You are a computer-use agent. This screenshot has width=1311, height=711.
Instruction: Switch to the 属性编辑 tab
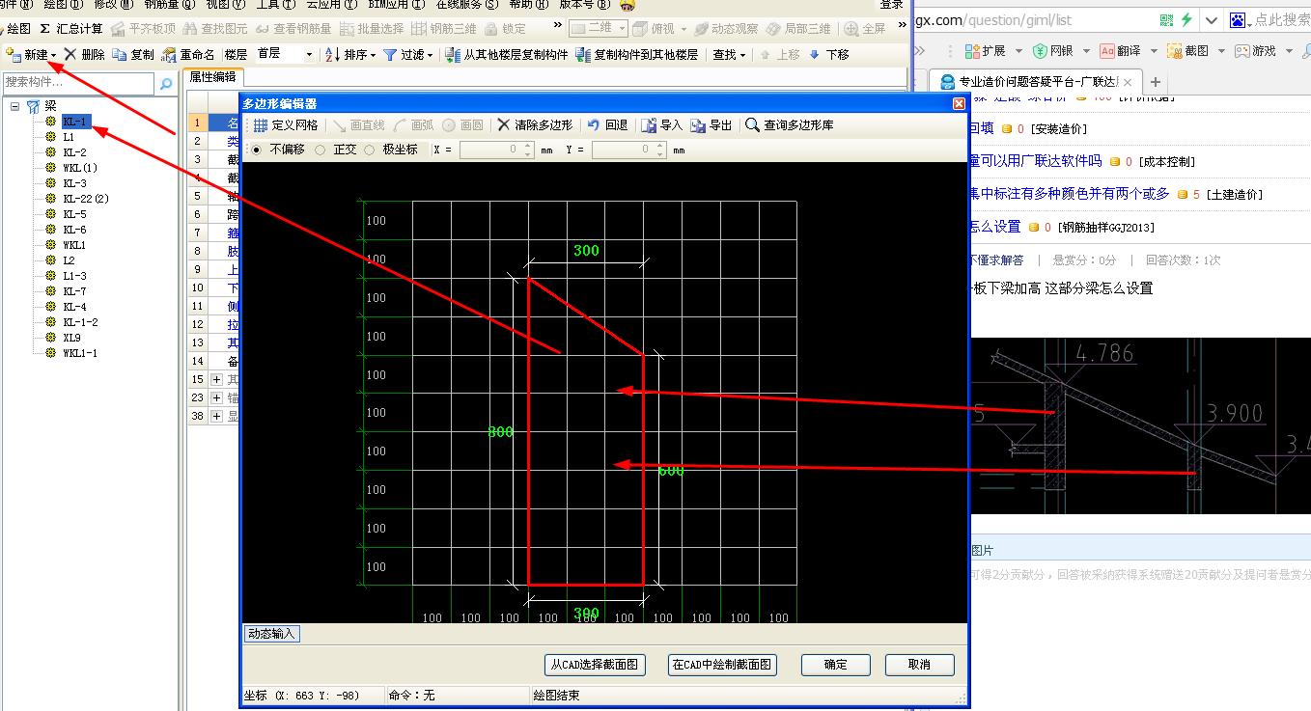(x=212, y=77)
